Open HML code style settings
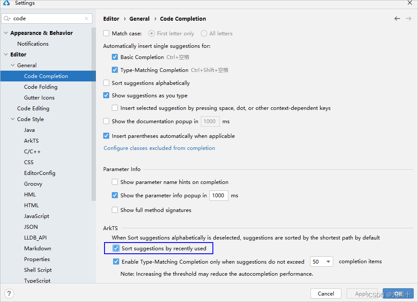418x302 pixels. click(30, 195)
